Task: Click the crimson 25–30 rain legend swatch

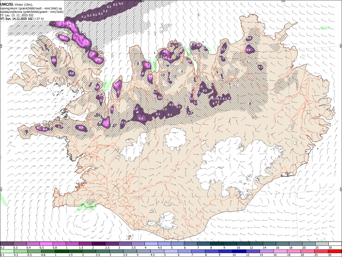Action: click(x=321, y=251)
